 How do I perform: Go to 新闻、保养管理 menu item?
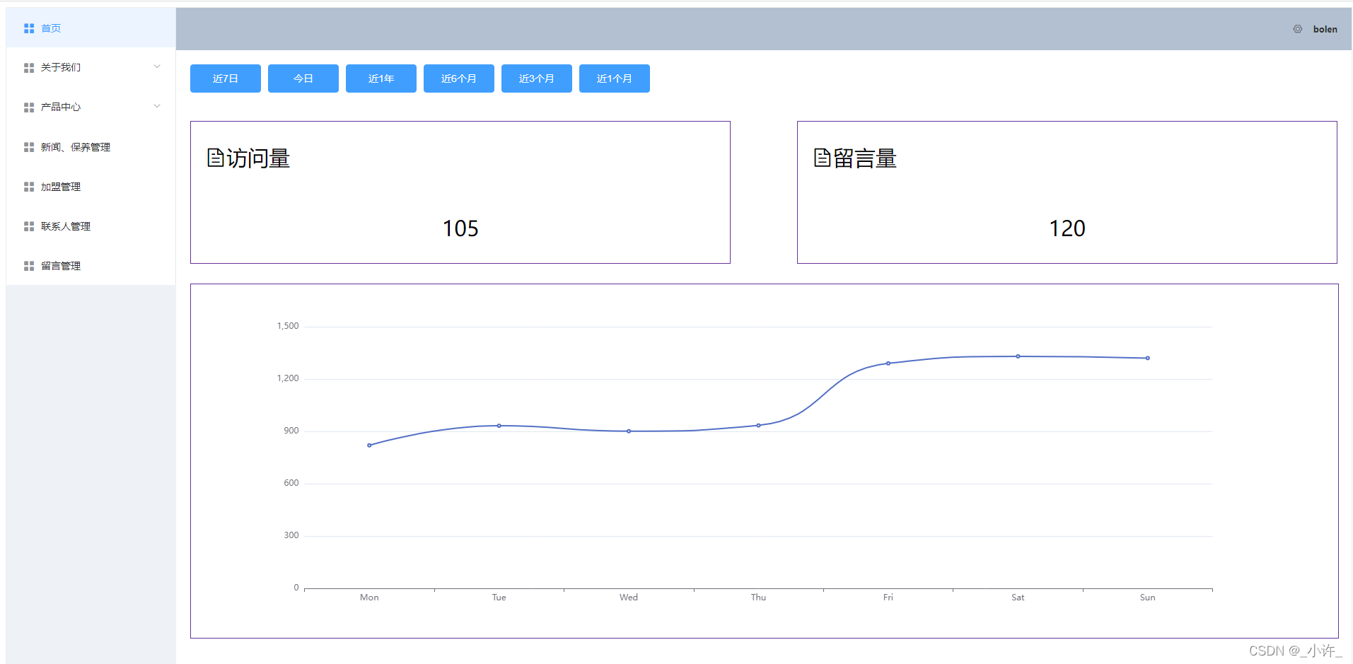click(x=91, y=147)
